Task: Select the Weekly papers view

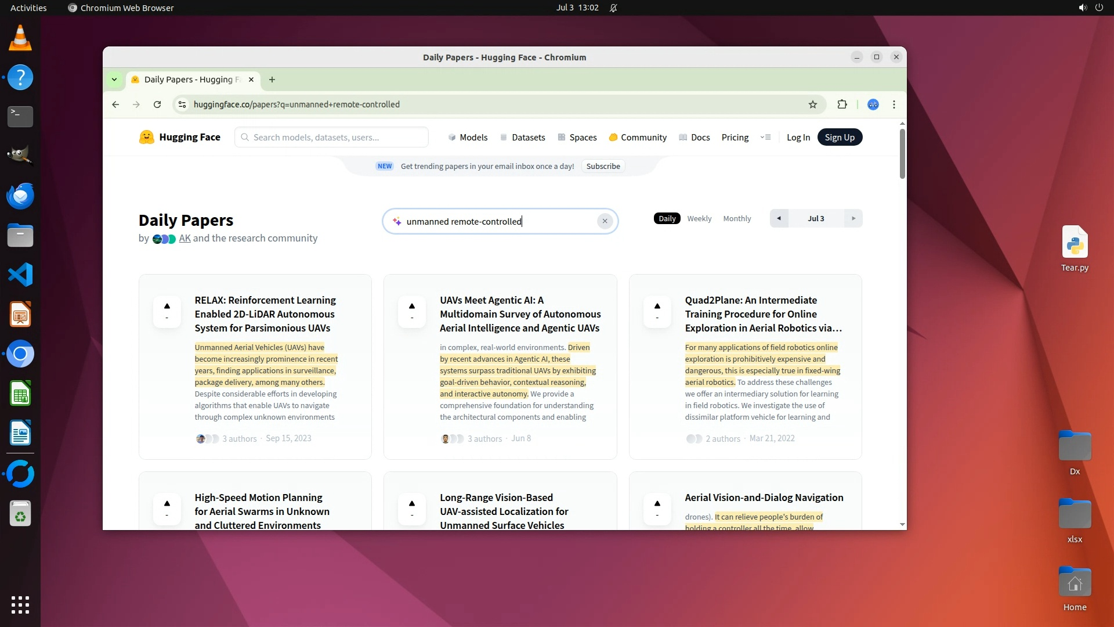Action: [x=699, y=219]
